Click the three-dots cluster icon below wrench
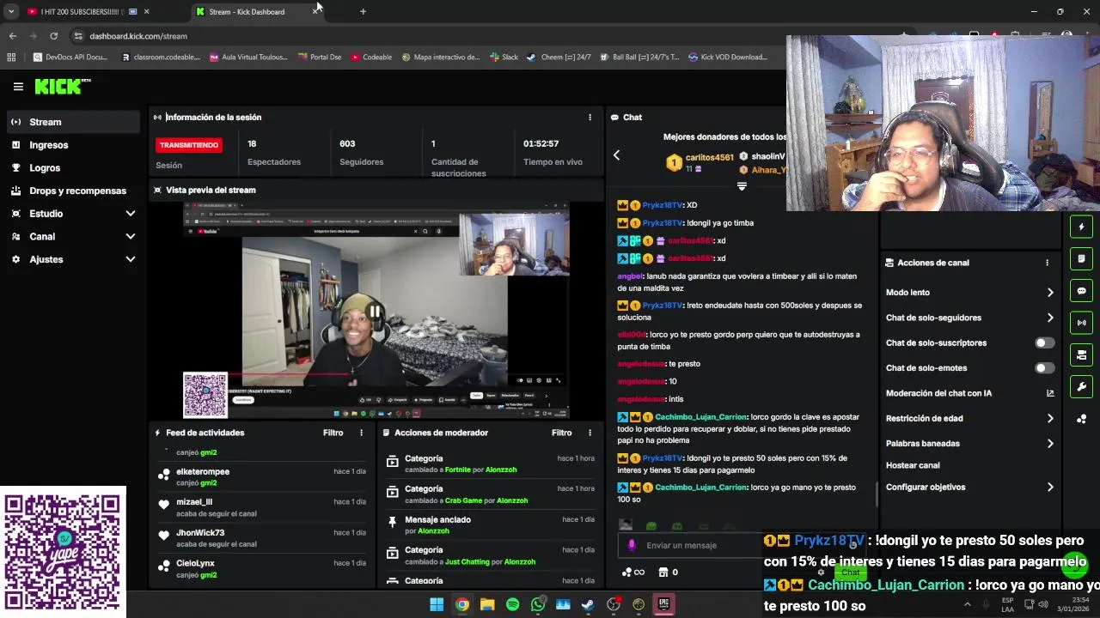Image resolution: width=1100 pixels, height=618 pixels. pos(1081,419)
